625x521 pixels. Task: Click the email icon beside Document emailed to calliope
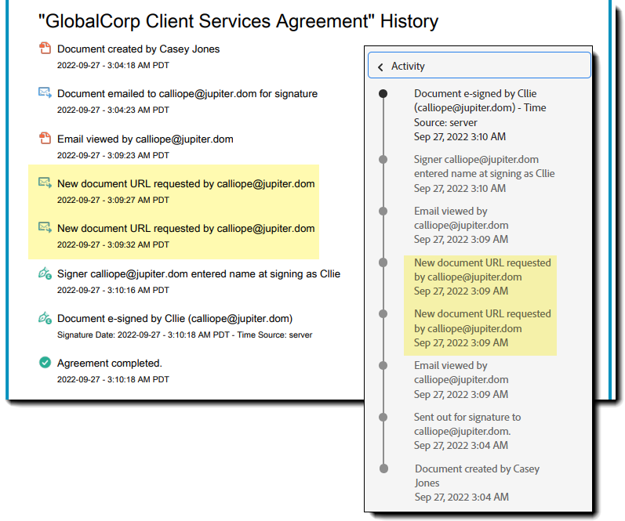click(45, 92)
